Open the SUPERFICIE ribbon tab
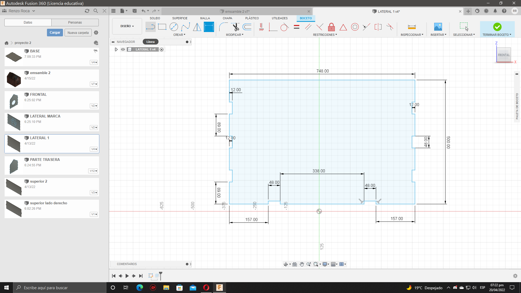Image resolution: width=521 pixels, height=293 pixels. [x=180, y=18]
